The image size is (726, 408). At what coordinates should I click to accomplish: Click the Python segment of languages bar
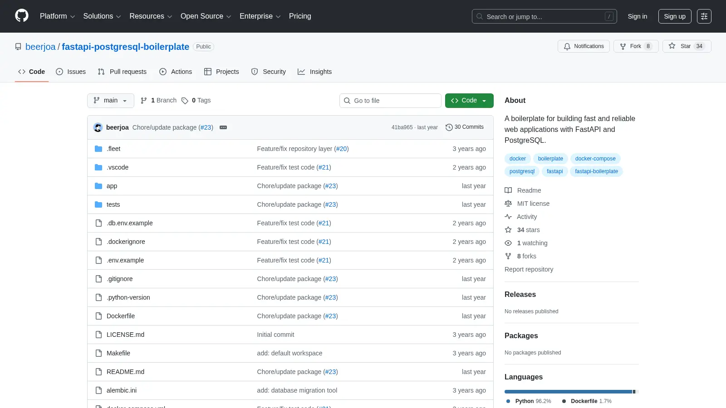click(568, 392)
